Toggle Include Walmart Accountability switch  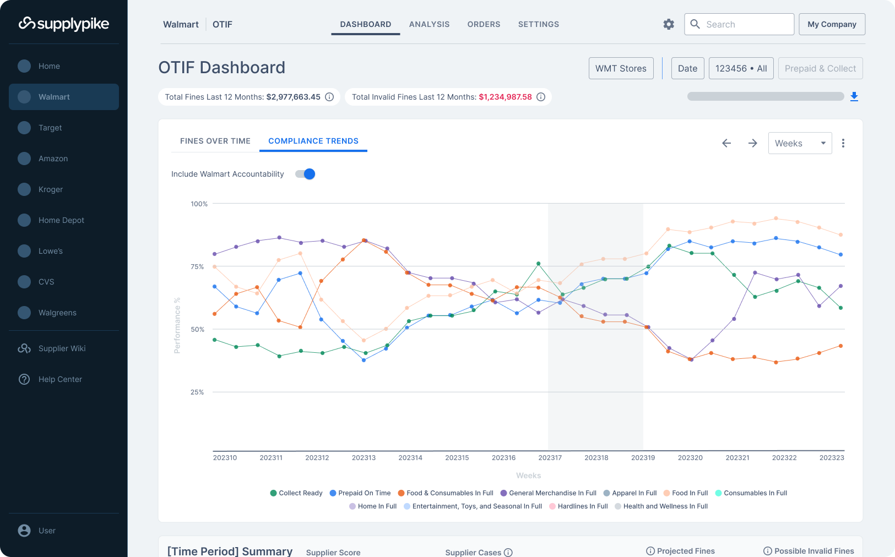[x=305, y=174]
